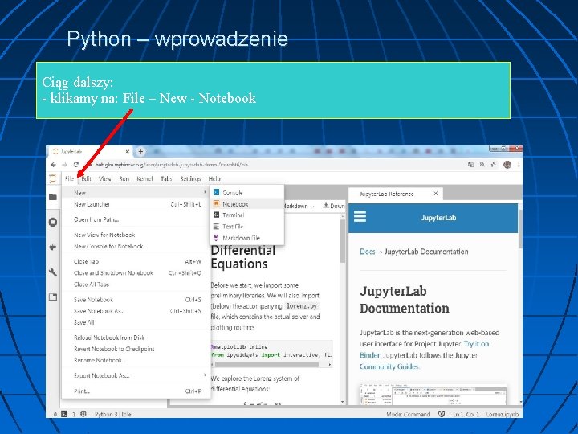Open the File menu
The width and height of the screenshot is (578, 434).
(x=69, y=178)
